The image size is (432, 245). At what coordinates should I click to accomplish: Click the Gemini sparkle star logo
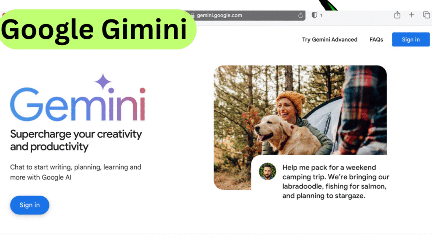tap(103, 82)
